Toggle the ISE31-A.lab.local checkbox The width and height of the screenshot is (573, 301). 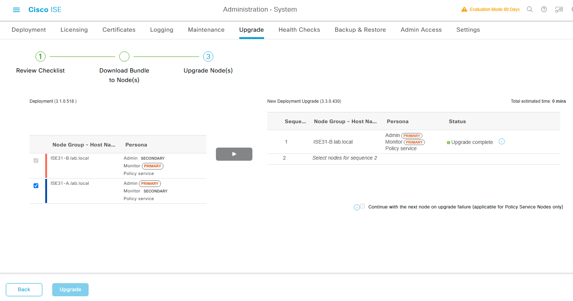tap(36, 185)
